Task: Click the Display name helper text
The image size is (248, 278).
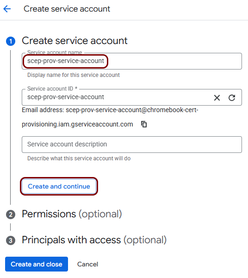Action: pos(74,75)
